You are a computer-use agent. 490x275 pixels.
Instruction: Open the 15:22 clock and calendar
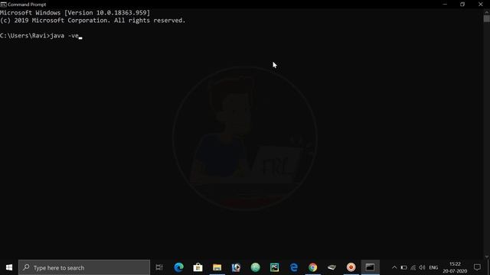455,267
